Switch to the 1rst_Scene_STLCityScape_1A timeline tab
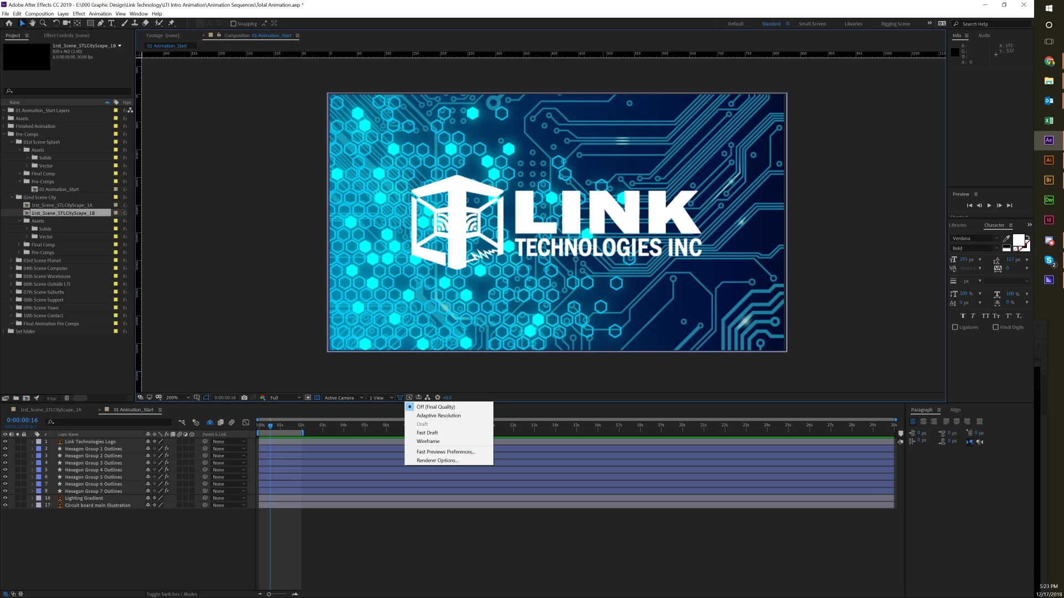Image resolution: width=1064 pixels, height=598 pixels. coord(51,410)
